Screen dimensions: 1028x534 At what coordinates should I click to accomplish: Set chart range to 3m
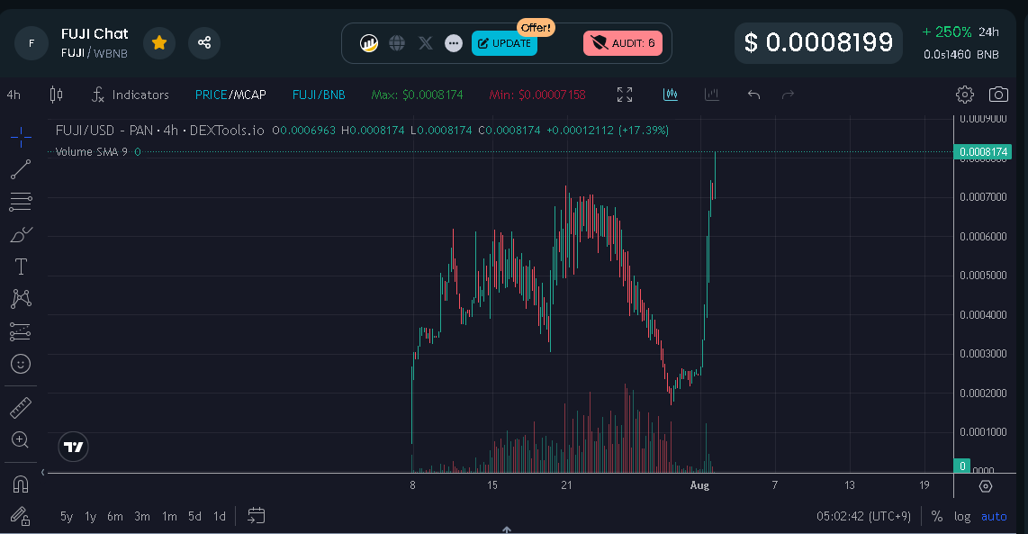tap(142, 516)
